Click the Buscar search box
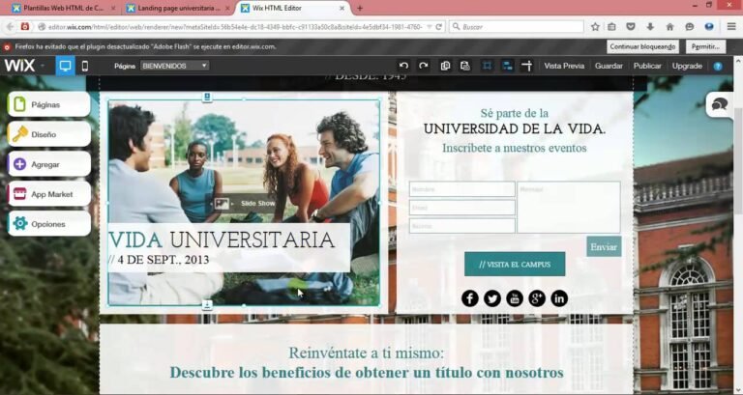The height and width of the screenshot is (395, 743). tap(517, 27)
